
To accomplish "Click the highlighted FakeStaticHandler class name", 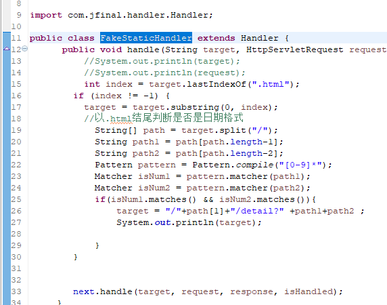I will click(x=146, y=38).
